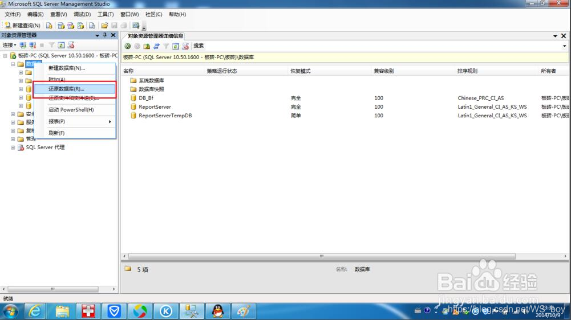Viewport: 571px width, 320px height.
Task: Click the refresh icon in Object Explorer toolbar
Action: click(61, 45)
